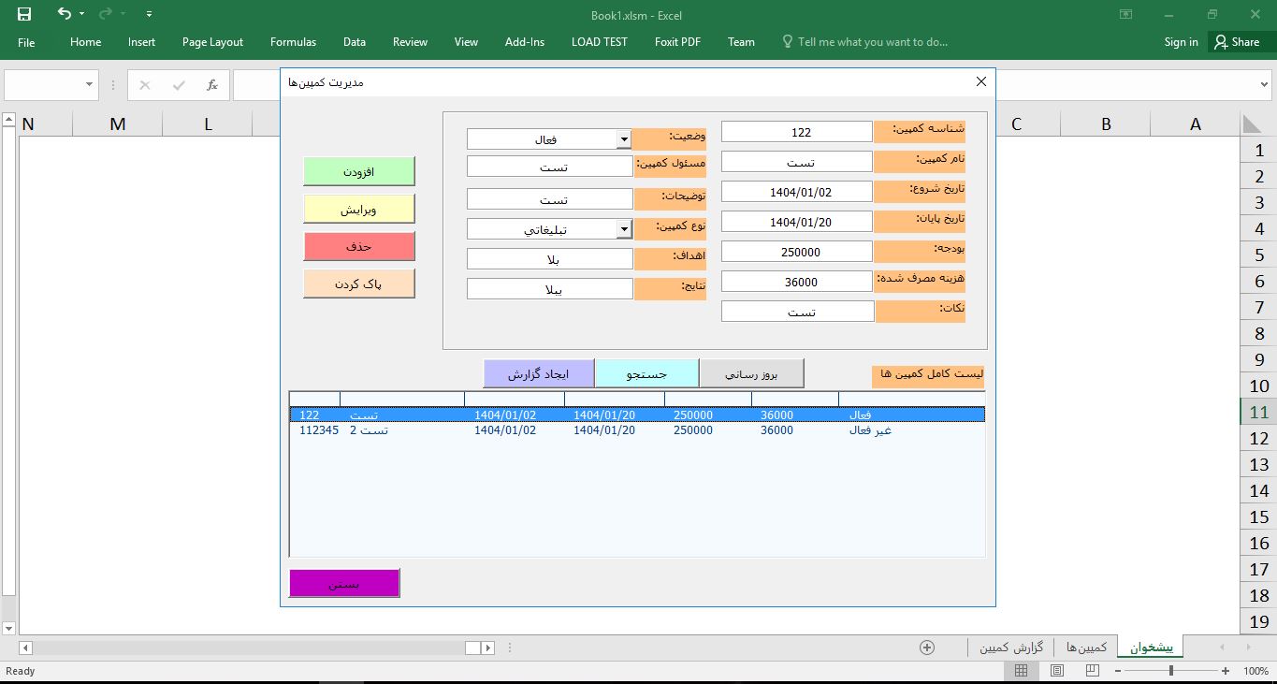Click the شناسه کمپین field containing 122
The width and height of the screenshot is (1277, 684).
pyautogui.click(x=797, y=132)
